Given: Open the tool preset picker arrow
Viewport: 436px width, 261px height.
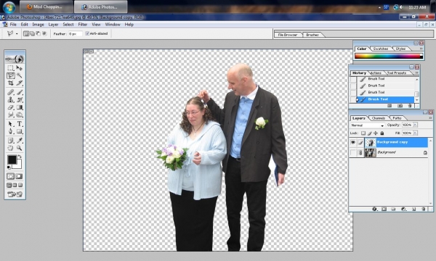Looking at the screenshot, I should [x=17, y=34].
